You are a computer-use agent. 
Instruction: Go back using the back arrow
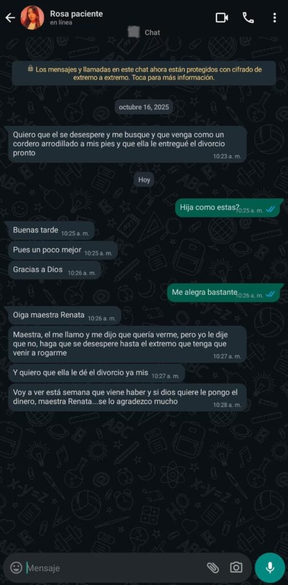coord(10,18)
